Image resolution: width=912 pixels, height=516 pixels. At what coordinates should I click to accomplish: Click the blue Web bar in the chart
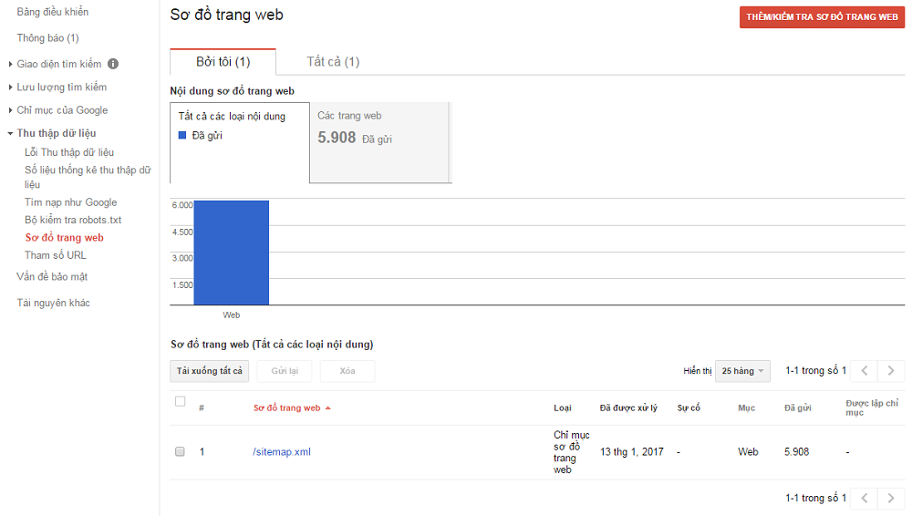232,253
